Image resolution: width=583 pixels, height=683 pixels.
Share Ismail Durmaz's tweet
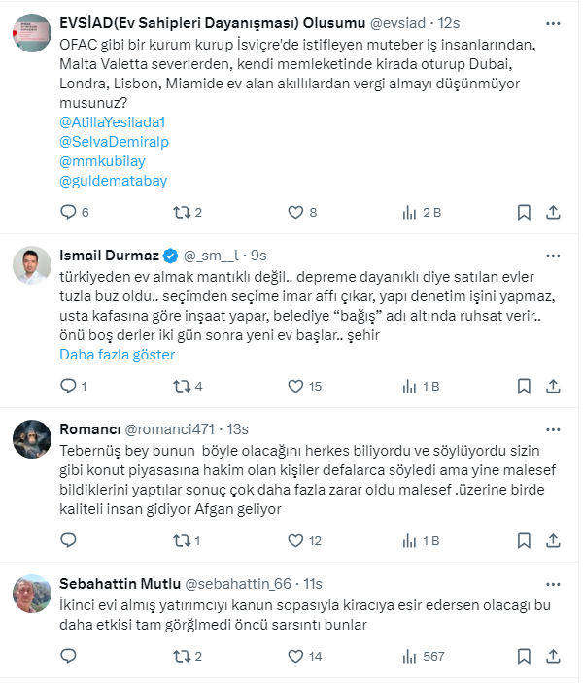point(553,386)
